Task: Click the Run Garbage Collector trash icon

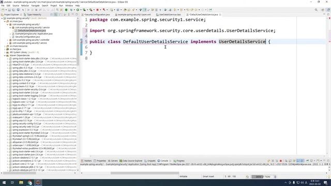Action: click(x=275, y=177)
